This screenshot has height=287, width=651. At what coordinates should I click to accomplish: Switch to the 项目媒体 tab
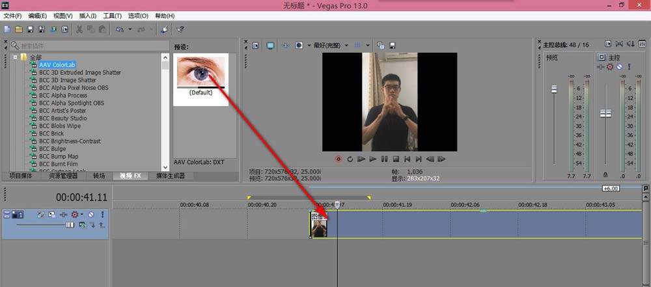pyautogui.click(x=20, y=176)
